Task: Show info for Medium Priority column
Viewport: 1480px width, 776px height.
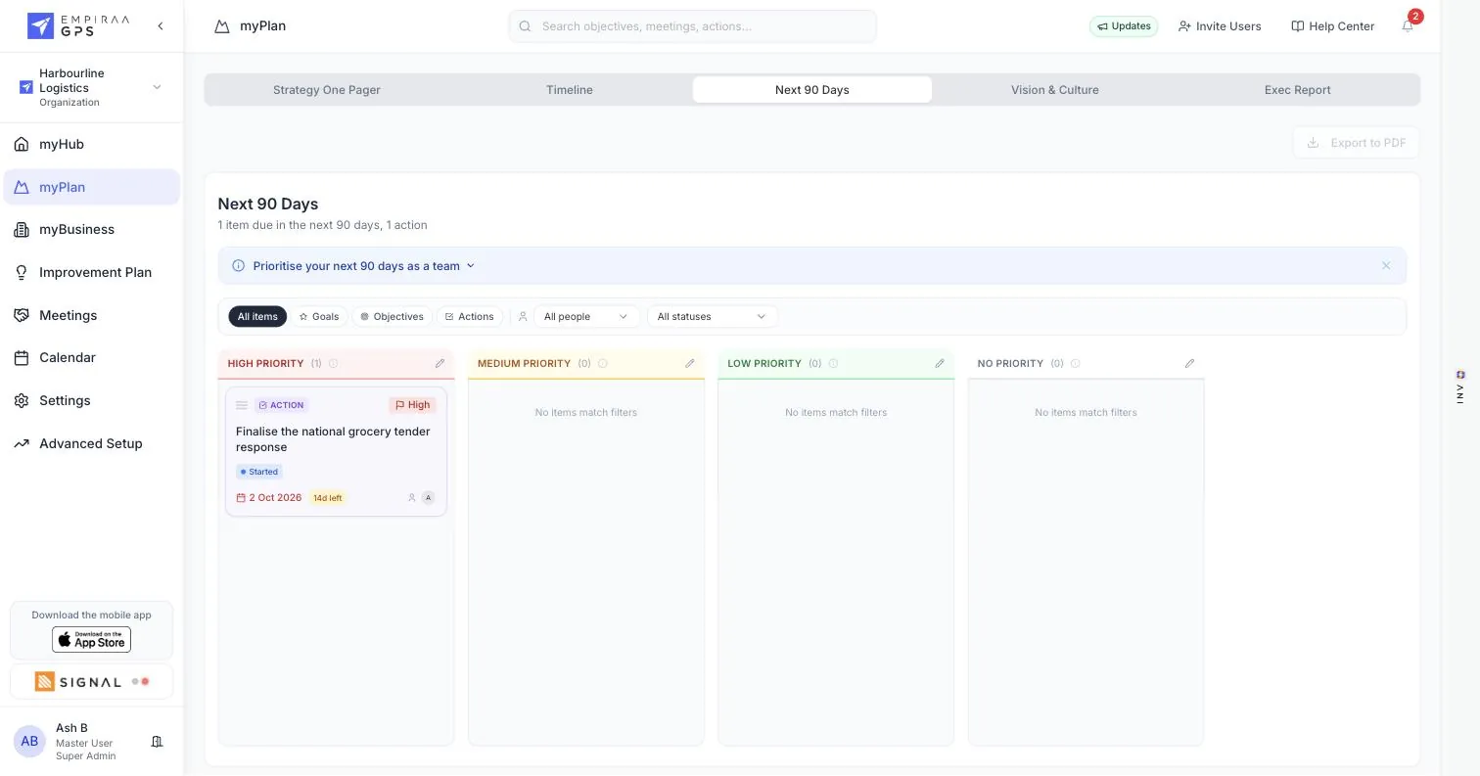Action: 602,363
